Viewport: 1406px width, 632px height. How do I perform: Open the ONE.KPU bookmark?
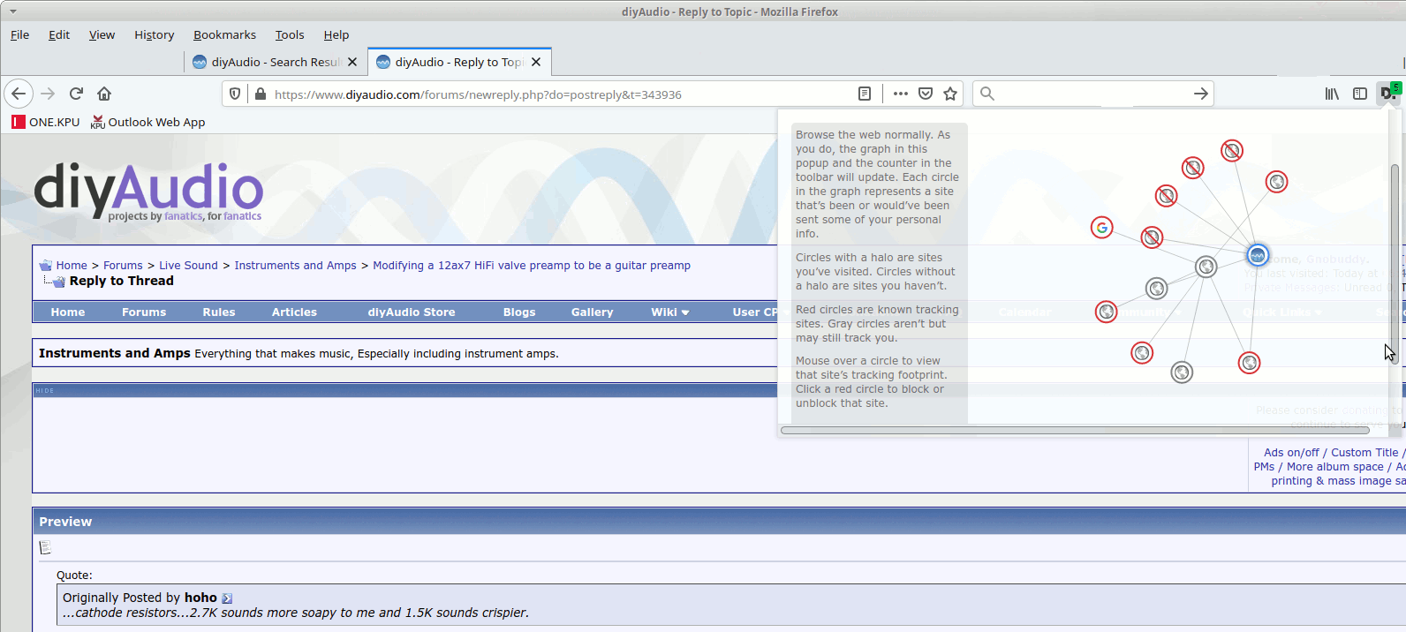45,122
